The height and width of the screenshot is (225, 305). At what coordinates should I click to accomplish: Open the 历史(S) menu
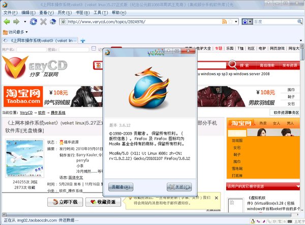[x=65, y=13]
